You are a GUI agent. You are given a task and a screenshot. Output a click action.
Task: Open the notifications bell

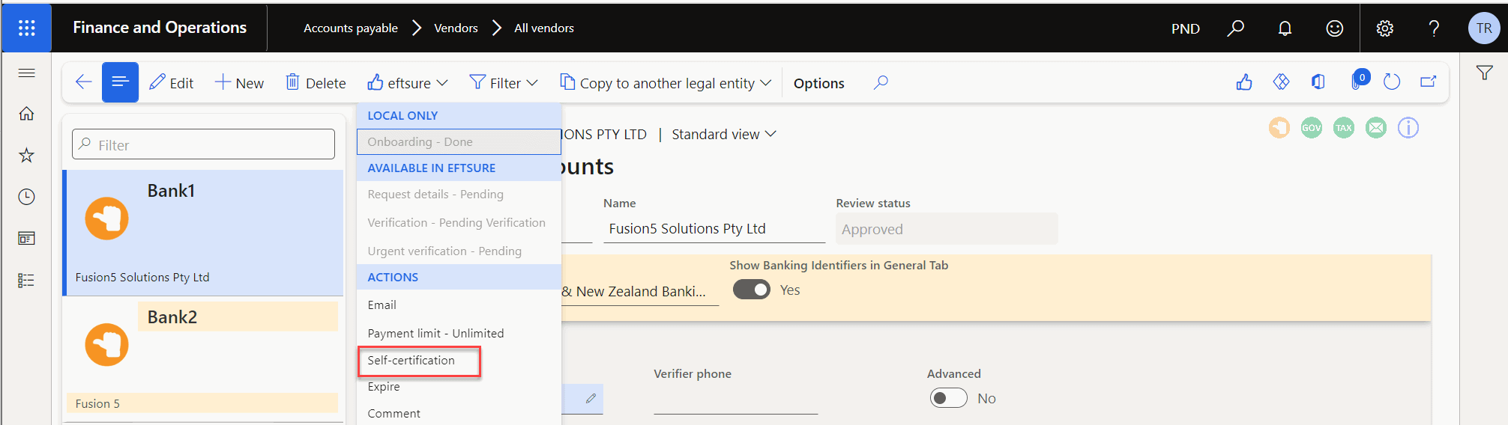coord(1285,28)
